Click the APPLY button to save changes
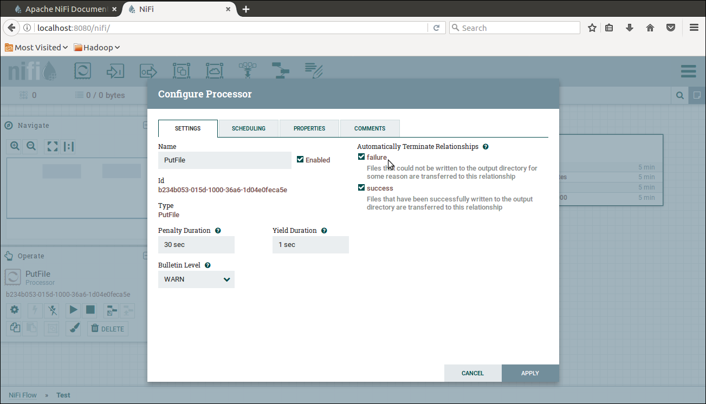The width and height of the screenshot is (706, 404). pos(529,373)
